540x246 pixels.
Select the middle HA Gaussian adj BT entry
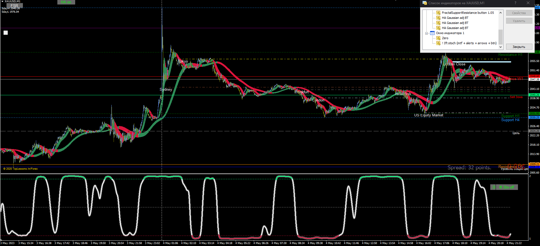click(455, 23)
